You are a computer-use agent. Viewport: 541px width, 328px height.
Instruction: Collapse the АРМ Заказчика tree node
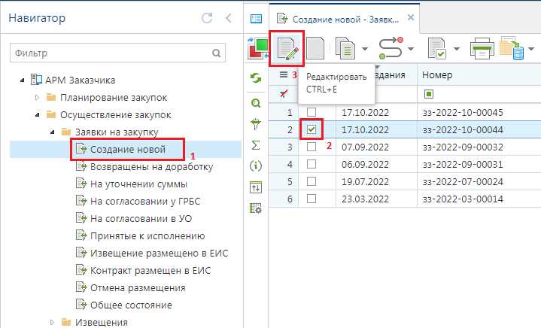(x=23, y=80)
